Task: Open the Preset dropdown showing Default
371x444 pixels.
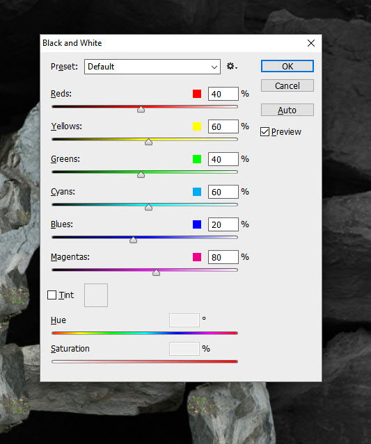Action: click(152, 67)
